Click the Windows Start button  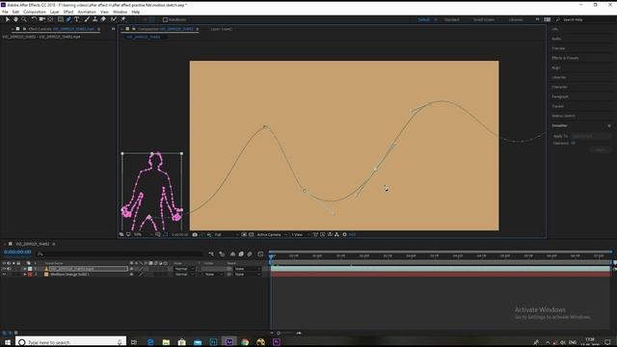click(7, 342)
